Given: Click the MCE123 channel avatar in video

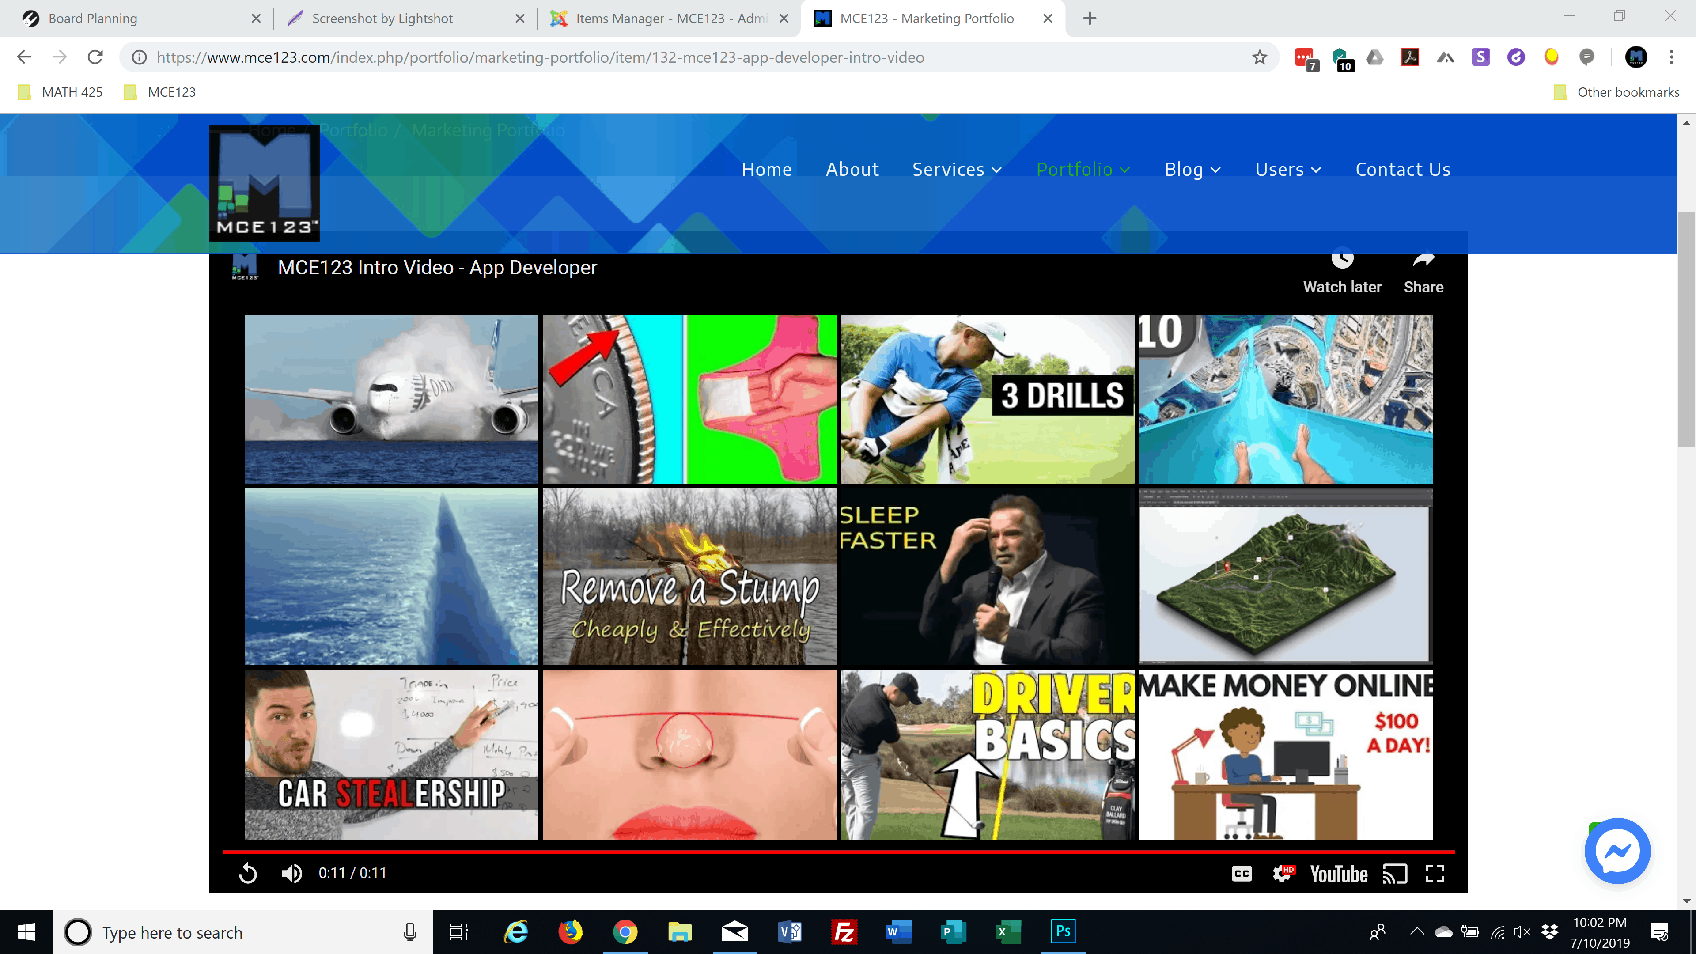Looking at the screenshot, I should [245, 267].
